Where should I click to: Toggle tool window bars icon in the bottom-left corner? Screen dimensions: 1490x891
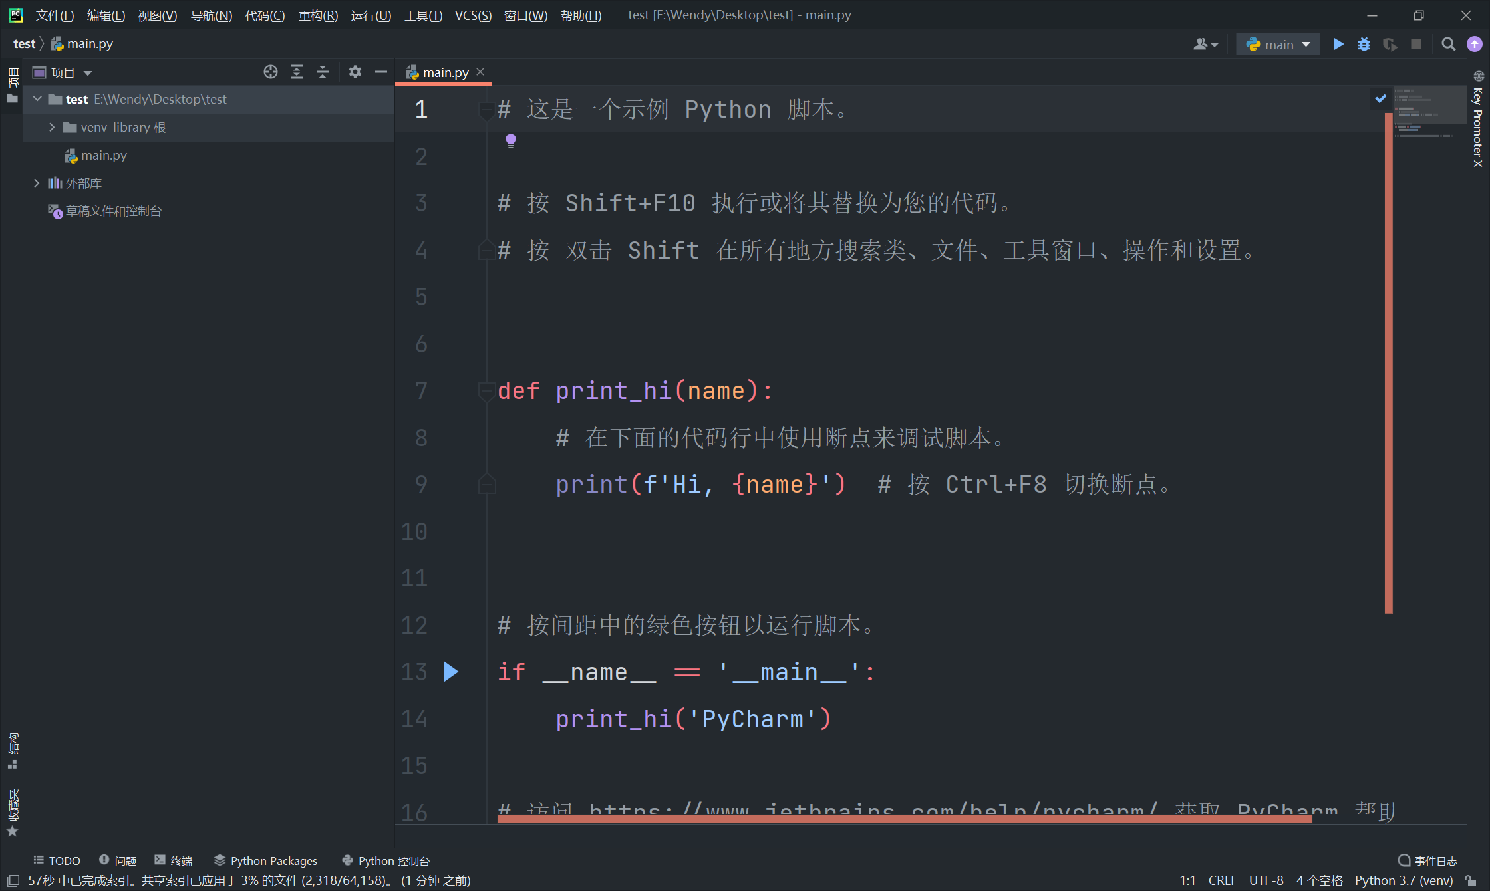(x=13, y=880)
